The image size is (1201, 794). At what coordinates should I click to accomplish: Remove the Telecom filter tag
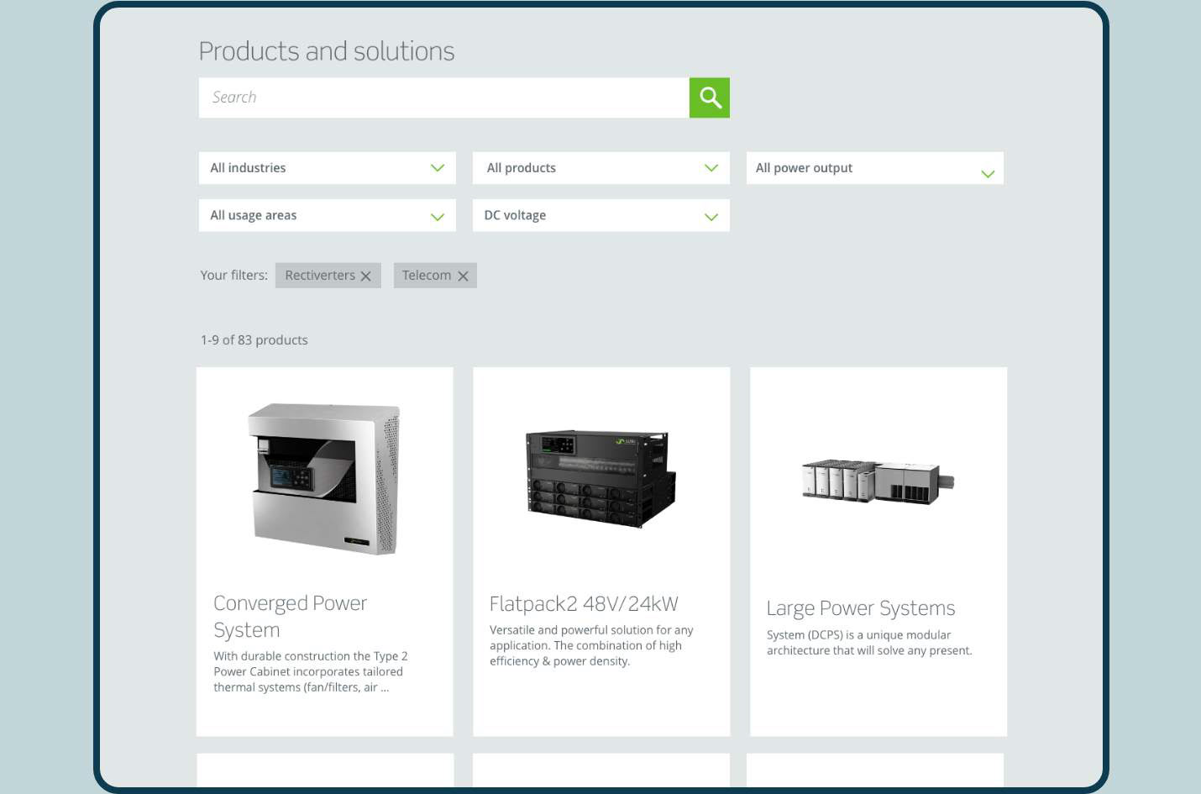click(x=463, y=276)
